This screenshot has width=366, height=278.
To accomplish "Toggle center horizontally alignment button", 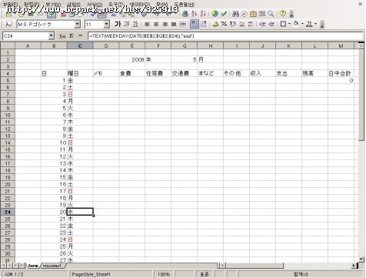I will (x=156, y=24).
